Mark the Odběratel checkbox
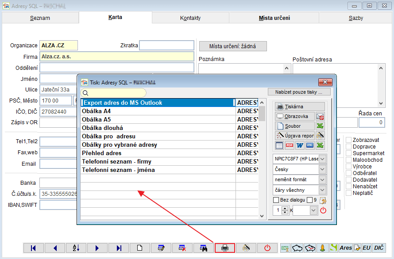This screenshot has height=259, width=394. tap(348, 173)
